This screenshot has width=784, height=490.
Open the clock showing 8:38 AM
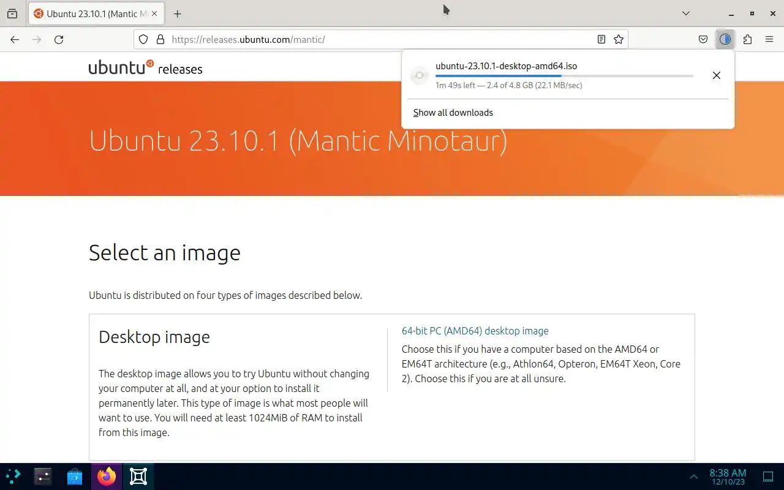(x=728, y=477)
